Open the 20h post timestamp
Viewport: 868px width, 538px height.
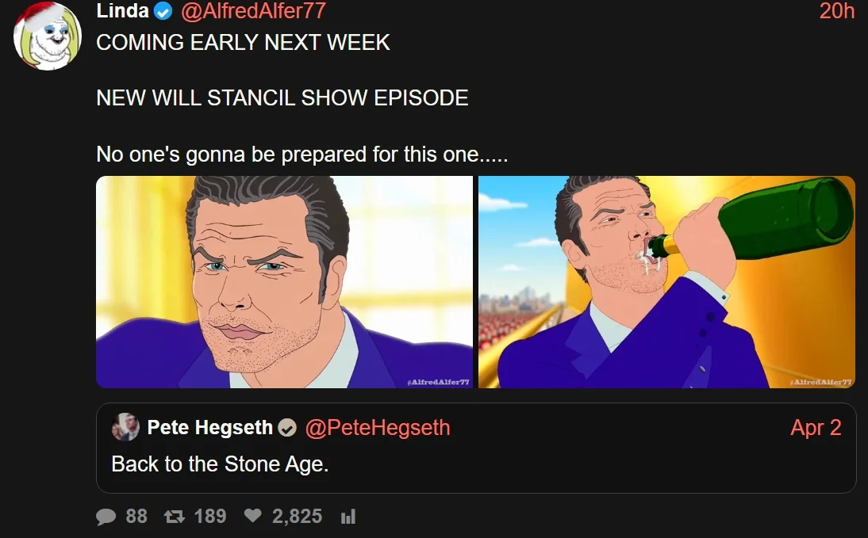coord(837,11)
